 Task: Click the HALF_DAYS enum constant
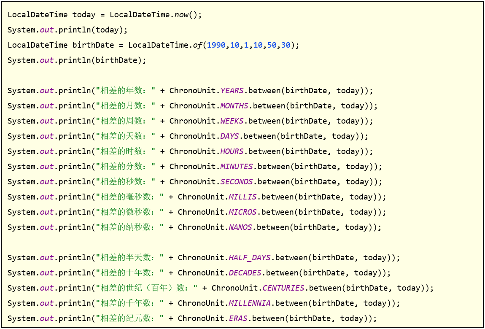point(249,258)
